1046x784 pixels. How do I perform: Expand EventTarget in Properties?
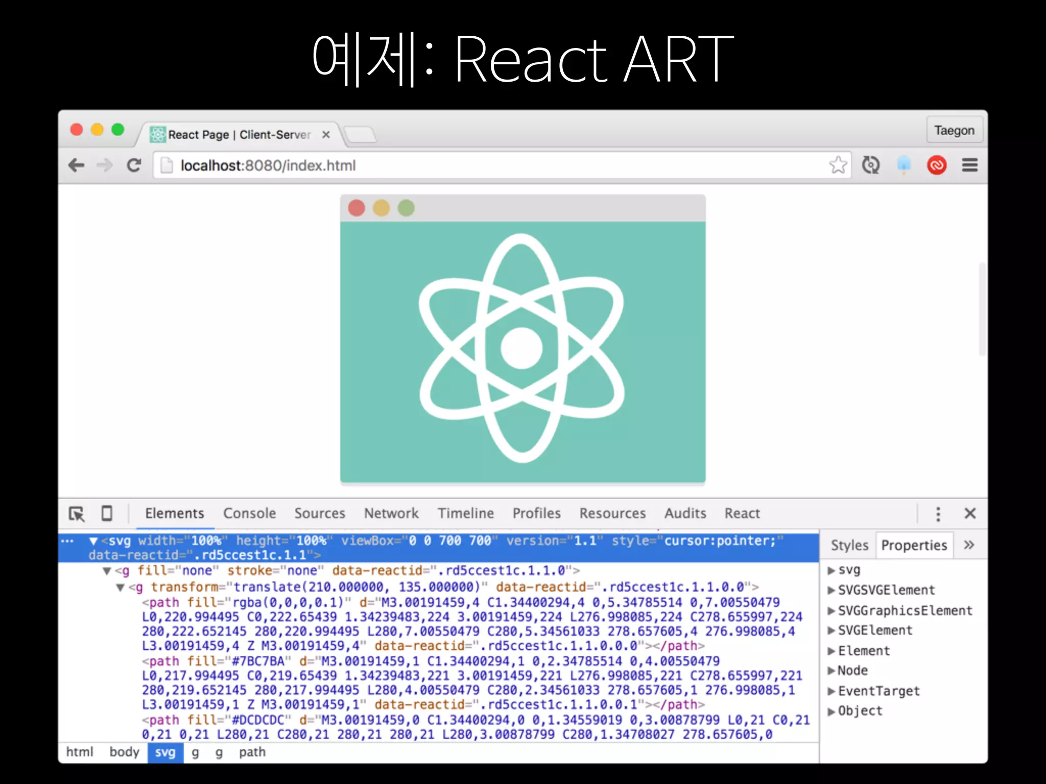pos(831,692)
